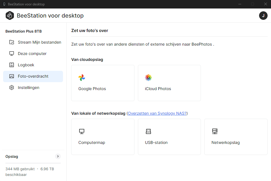Click the Van lokale of netwerkopslag heading
The image size is (271, 181).
pos(98,113)
